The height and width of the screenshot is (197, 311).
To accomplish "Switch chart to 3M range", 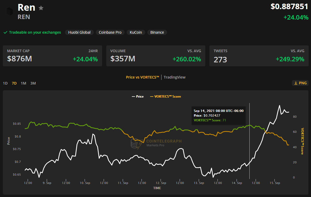I will point(33,83).
